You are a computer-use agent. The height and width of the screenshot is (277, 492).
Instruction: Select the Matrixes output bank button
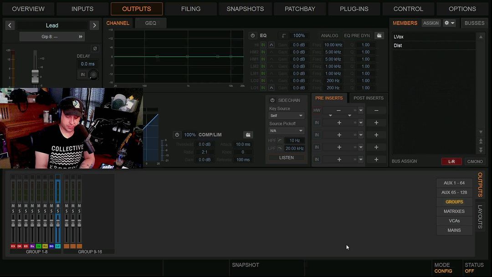click(x=454, y=211)
